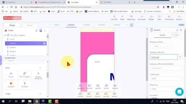This screenshot has height=104, width=186.
Task: Select the Screen4 tab
Action: [x=117, y=25]
